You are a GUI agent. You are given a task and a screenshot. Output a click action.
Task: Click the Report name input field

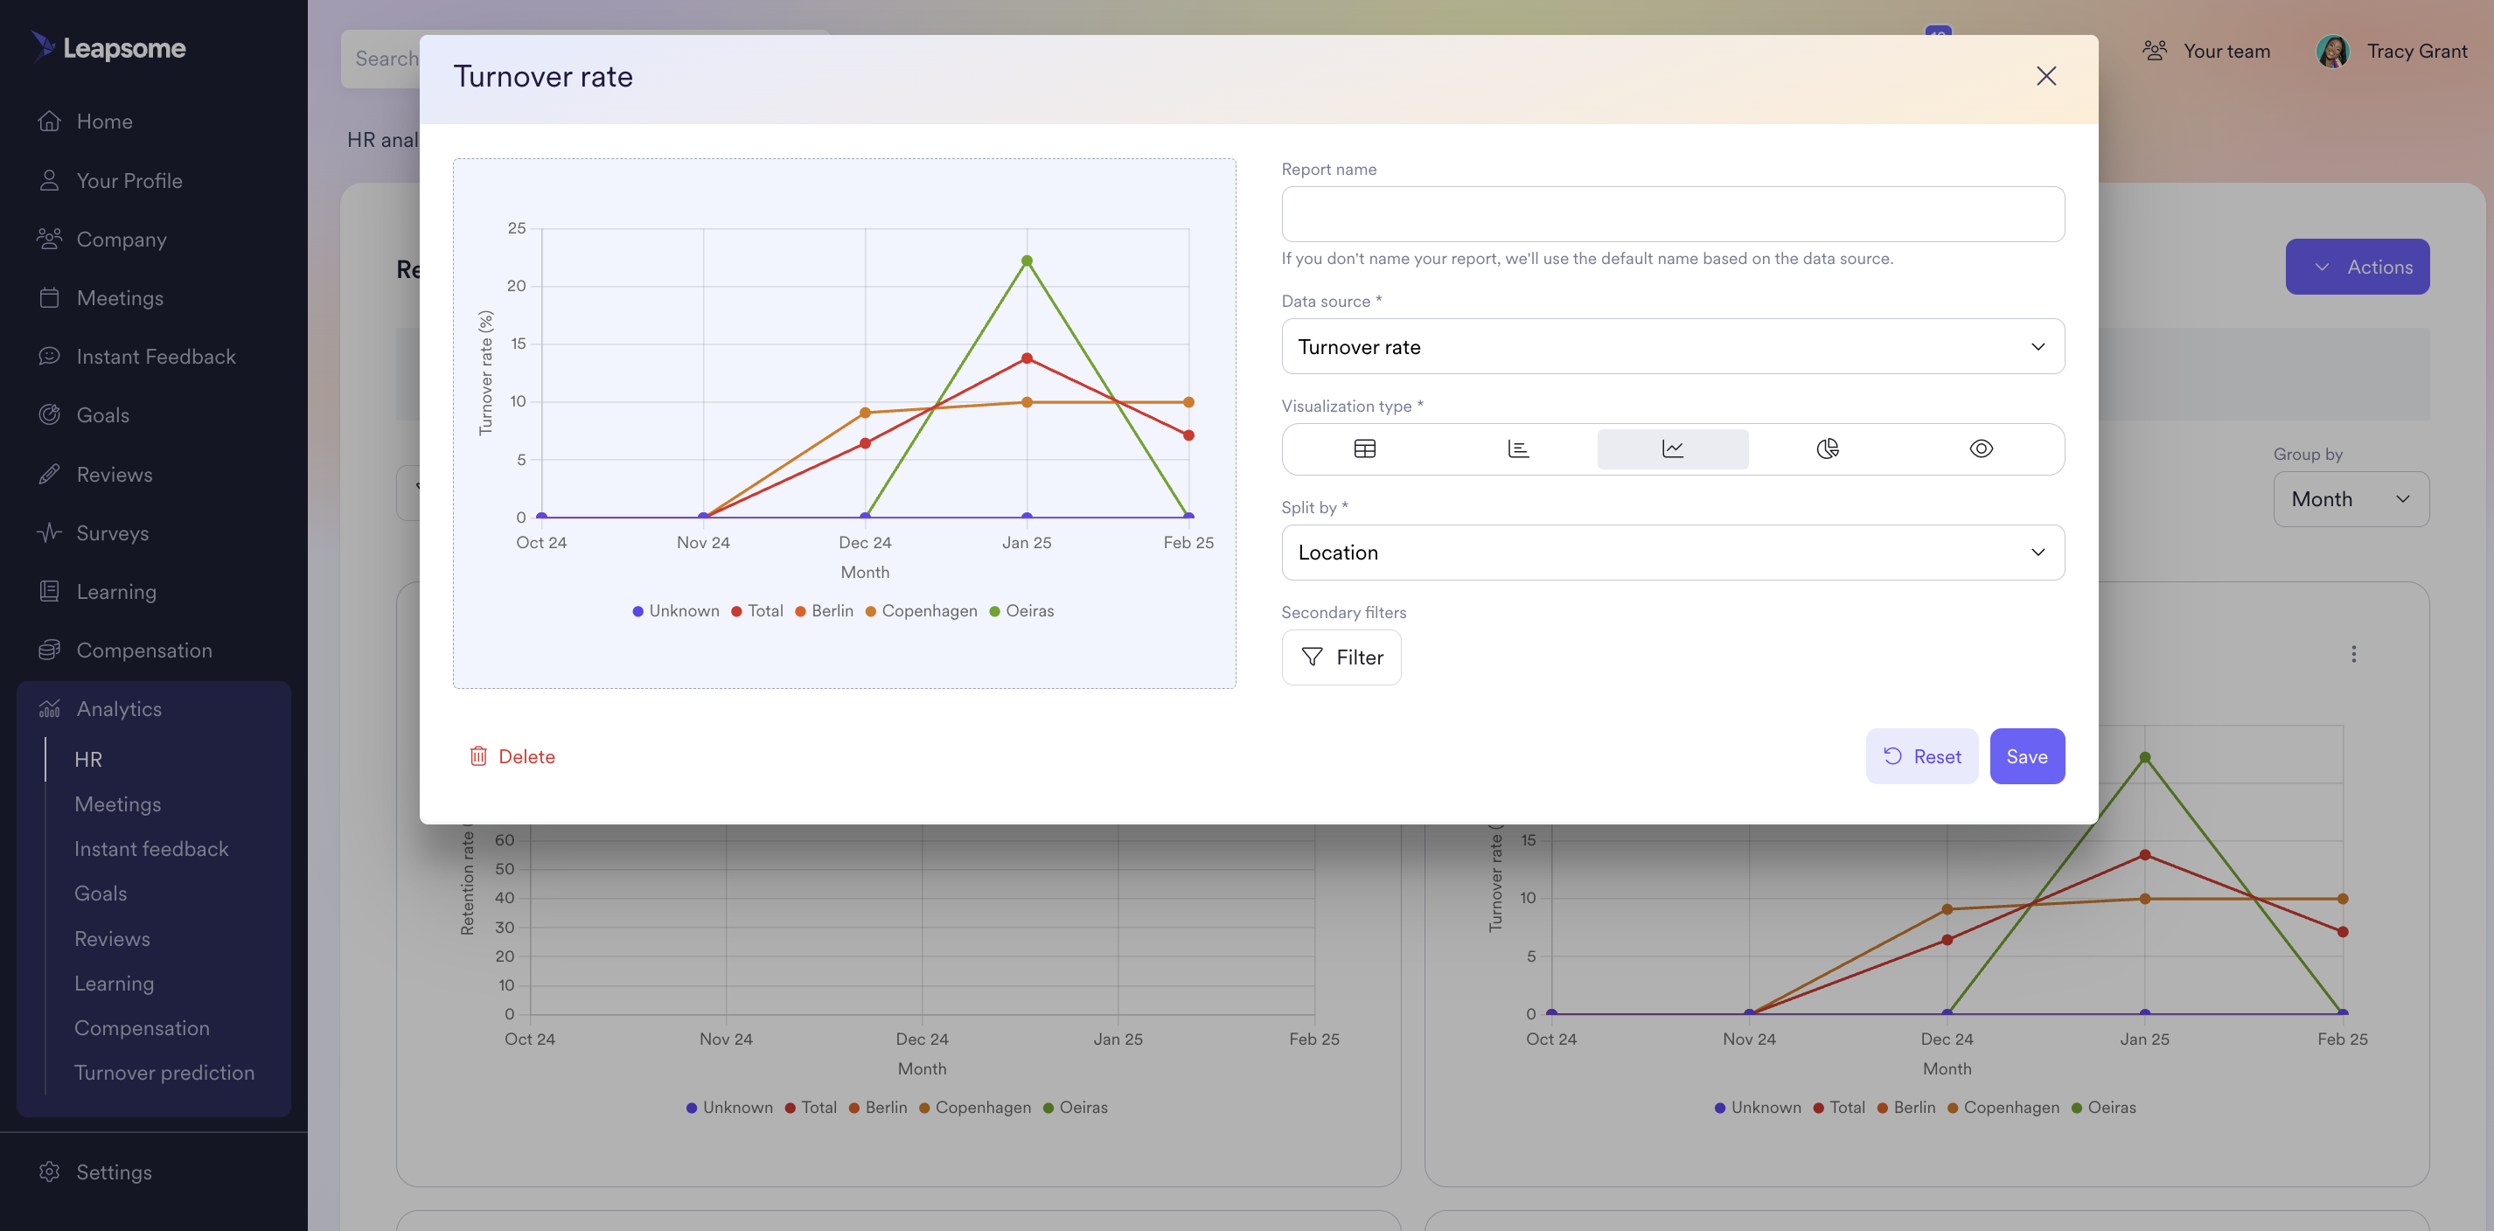[1672, 214]
